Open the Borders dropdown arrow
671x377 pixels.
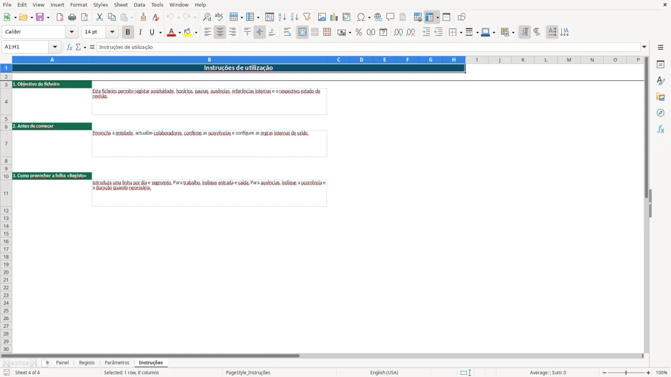point(460,32)
